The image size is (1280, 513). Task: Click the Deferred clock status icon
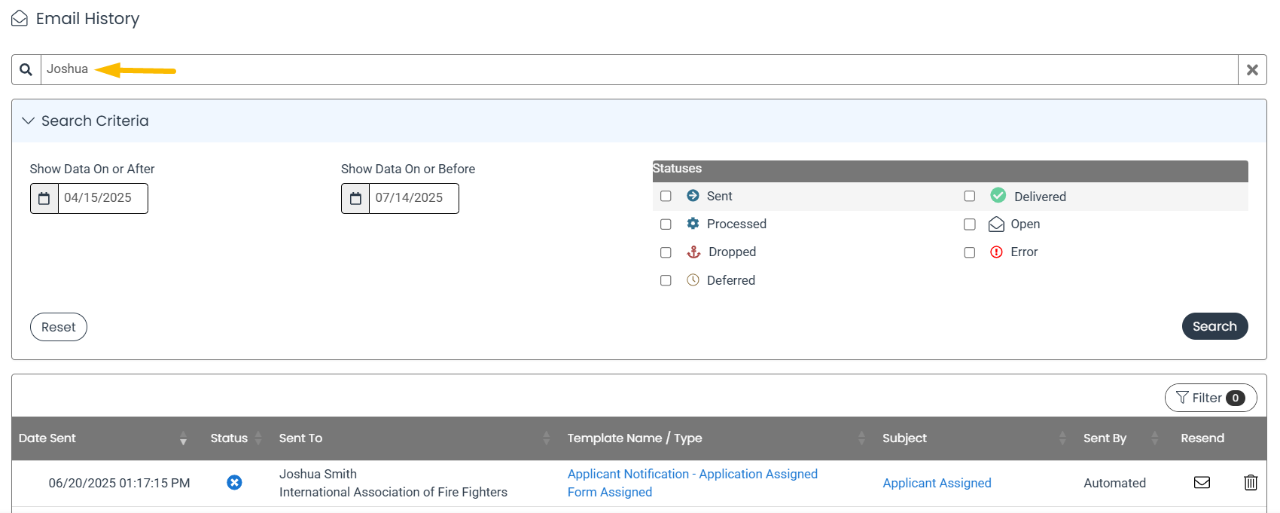[x=693, y=280]
